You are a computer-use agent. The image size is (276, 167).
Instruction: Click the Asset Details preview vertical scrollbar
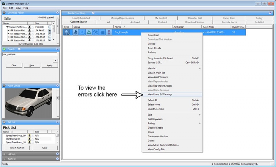tap(58, 103)
